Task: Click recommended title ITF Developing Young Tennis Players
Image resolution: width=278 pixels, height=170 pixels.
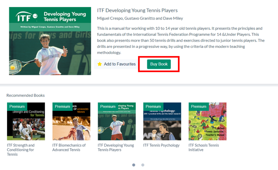Action: pyautogui.click(x=116, y=147)
